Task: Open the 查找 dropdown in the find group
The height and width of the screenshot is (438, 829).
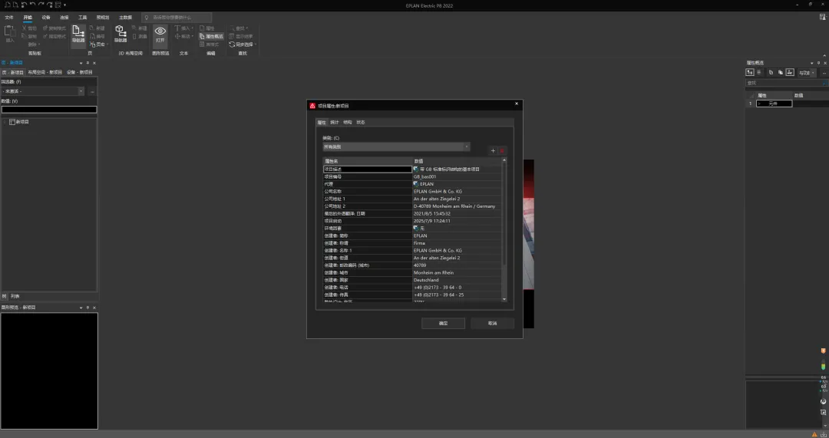Action: pos(239,28)
